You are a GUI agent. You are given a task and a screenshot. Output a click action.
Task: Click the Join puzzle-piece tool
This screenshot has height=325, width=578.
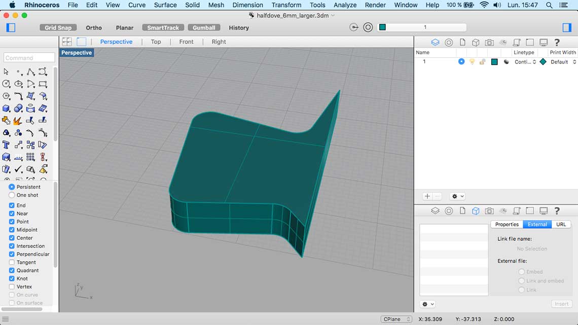click(6, 120)
